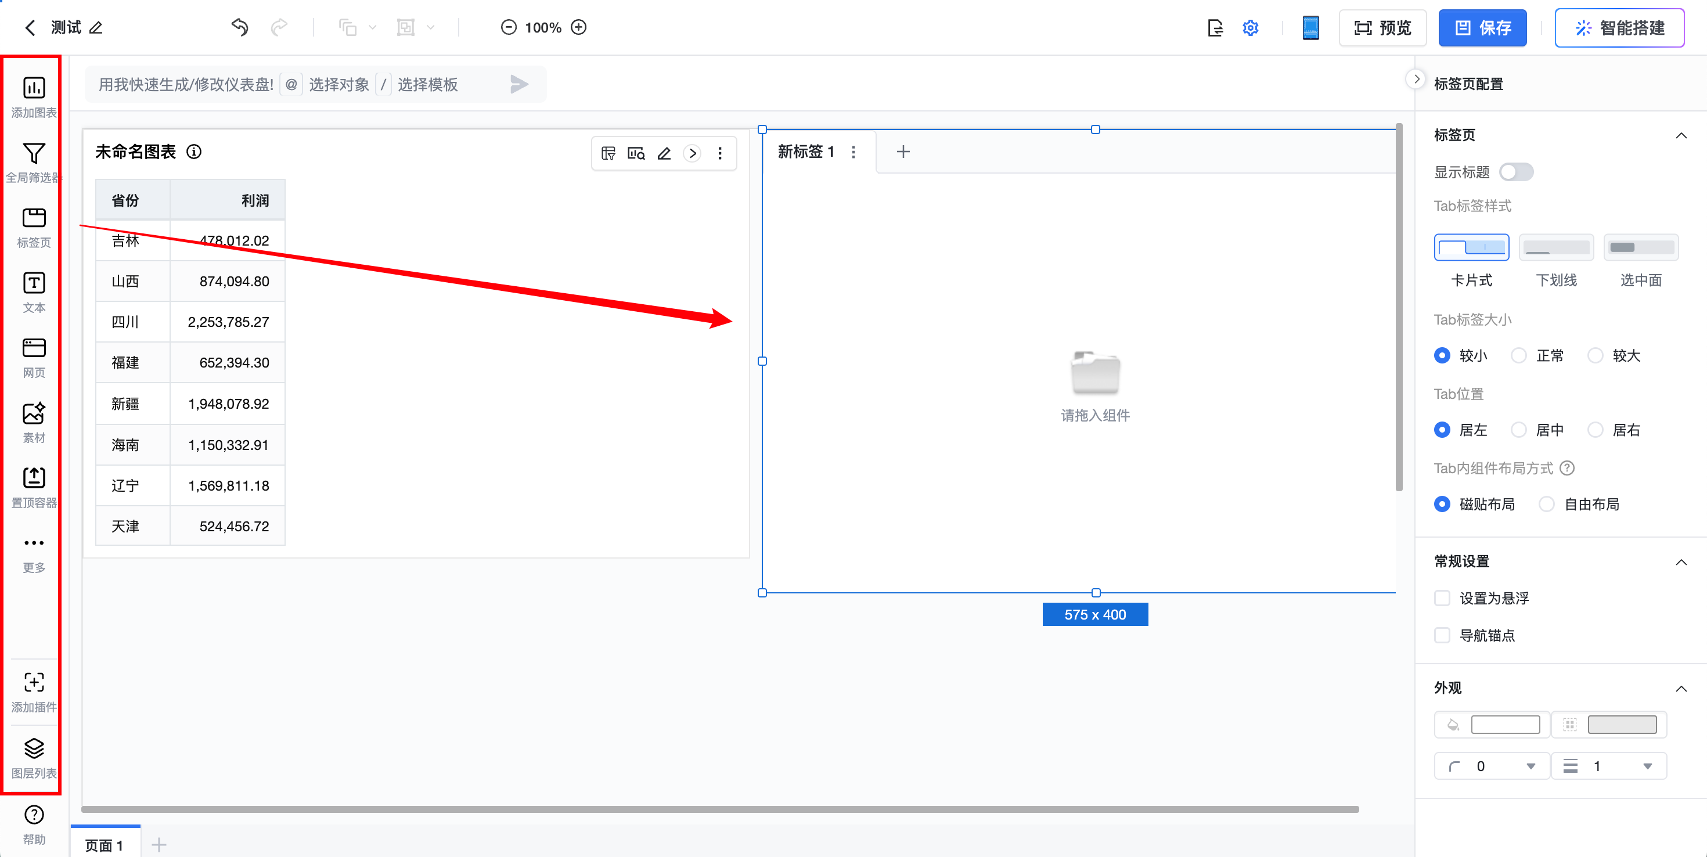Click the white fill color swatch
Viewport: 1707px width, 857px height.
(x=1505, y=725)
